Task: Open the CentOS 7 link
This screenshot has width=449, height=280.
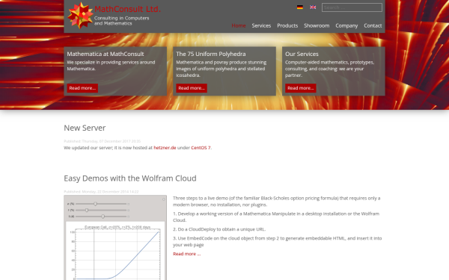Action: point(201,148)
